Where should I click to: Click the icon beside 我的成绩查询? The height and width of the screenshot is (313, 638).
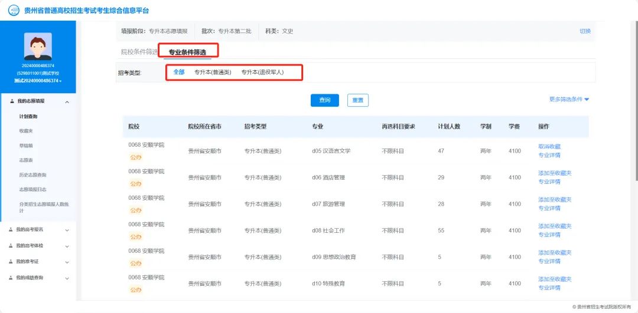pyautogui.click(x=11, y=278)
